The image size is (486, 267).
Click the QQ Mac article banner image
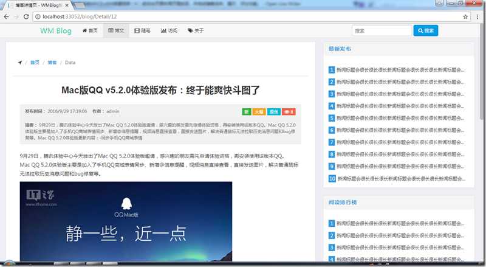(x=126, y=221)
